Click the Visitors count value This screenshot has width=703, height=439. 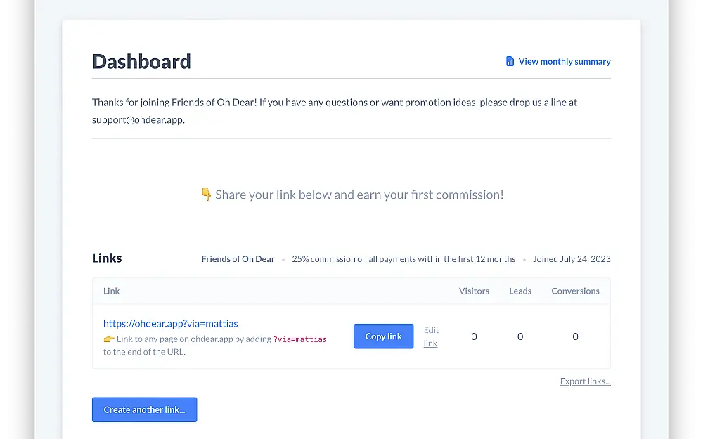(474, 336)
